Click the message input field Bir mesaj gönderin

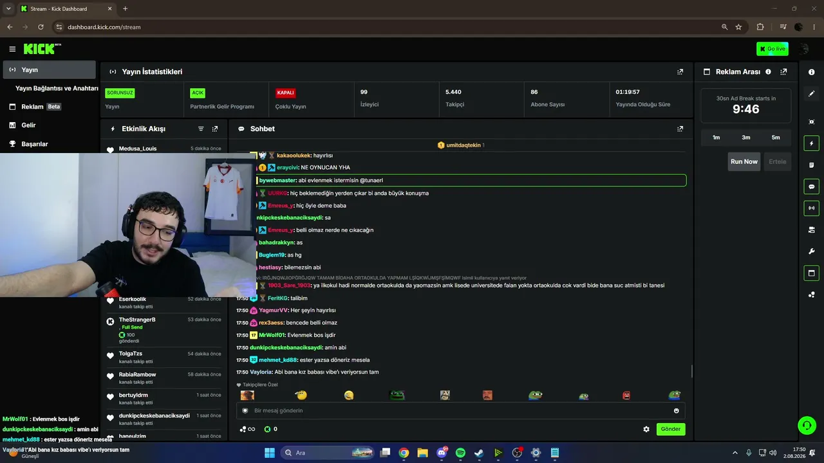point(461,410)
